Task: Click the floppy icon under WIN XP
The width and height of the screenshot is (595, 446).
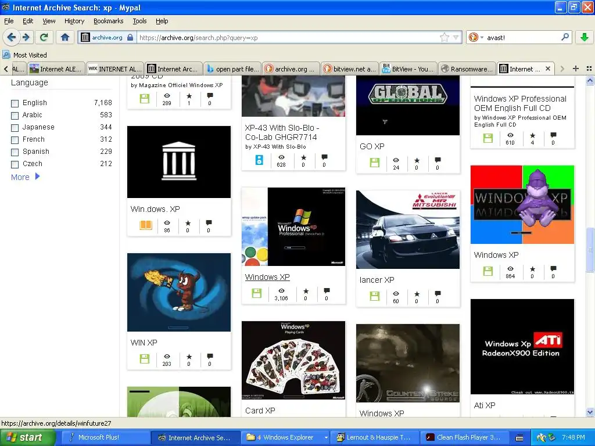Action: click(x=145, y=359)
